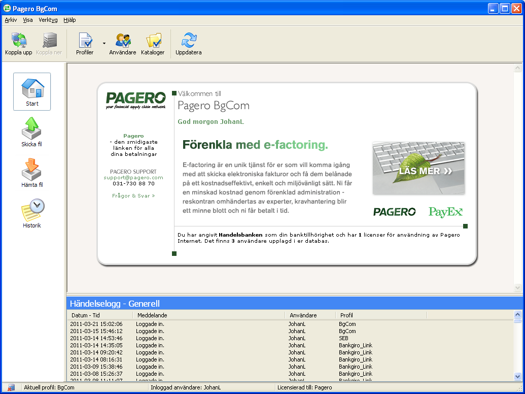
Task: Click the 'God morgon JohanL' greeting
Action: click(x=211, y=122)
